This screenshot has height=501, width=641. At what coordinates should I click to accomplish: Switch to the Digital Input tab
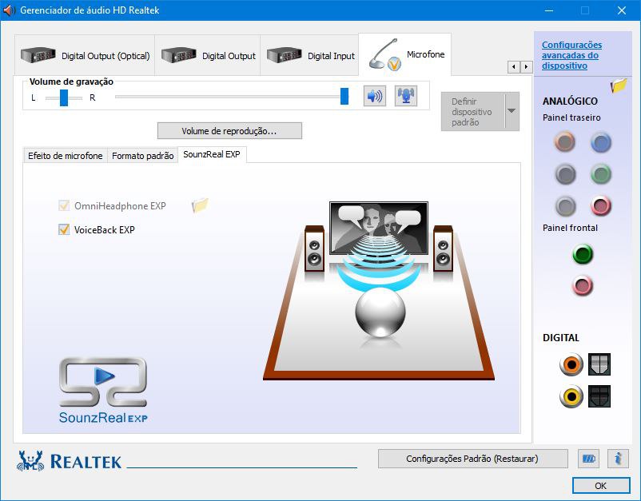pos(309,55)
